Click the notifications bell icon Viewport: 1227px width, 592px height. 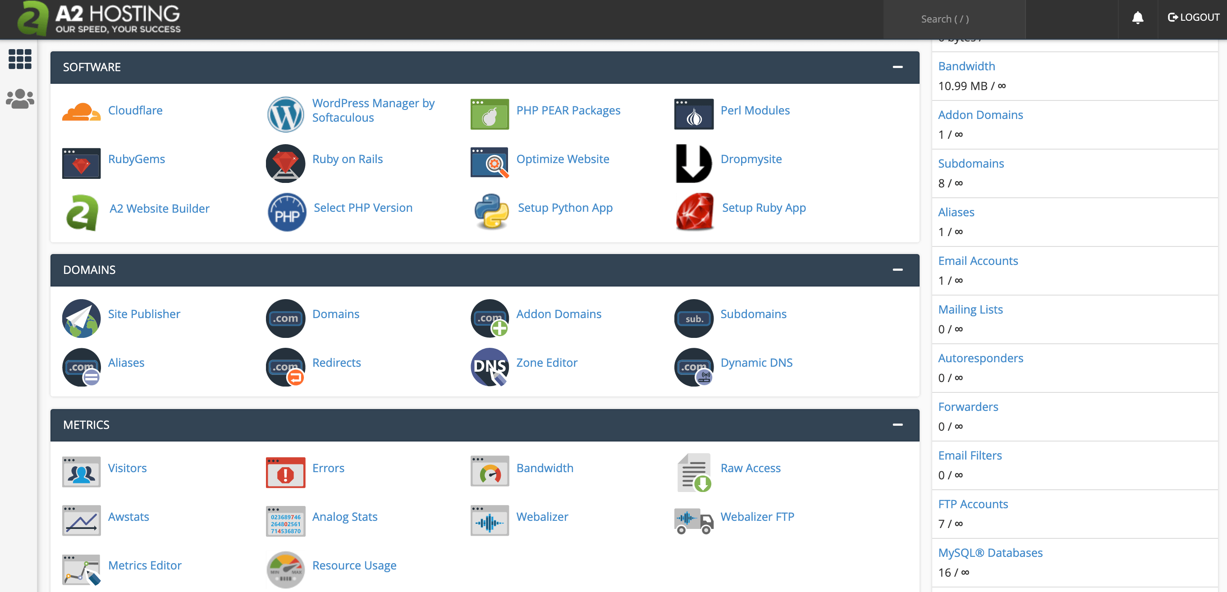(x=1137, y=18)
